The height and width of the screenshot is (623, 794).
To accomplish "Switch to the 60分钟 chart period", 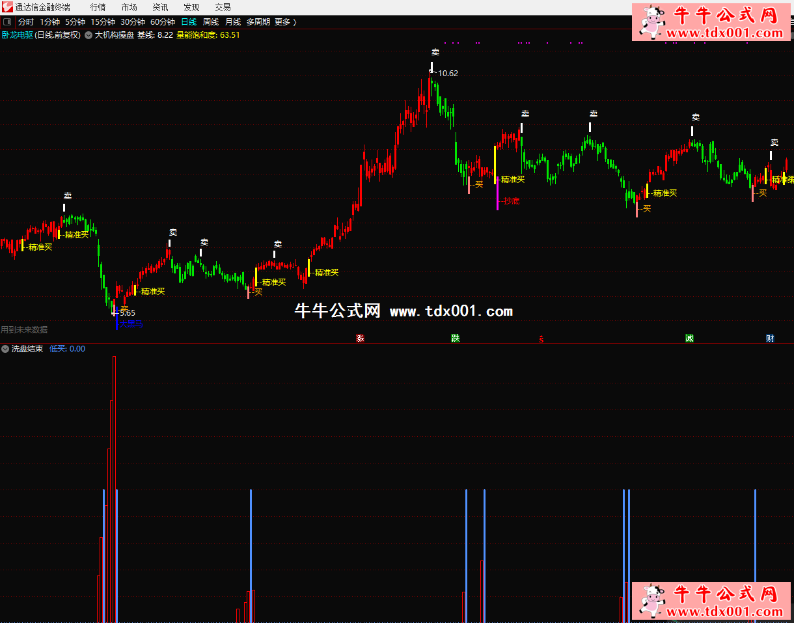I will (x=162, y=22).
